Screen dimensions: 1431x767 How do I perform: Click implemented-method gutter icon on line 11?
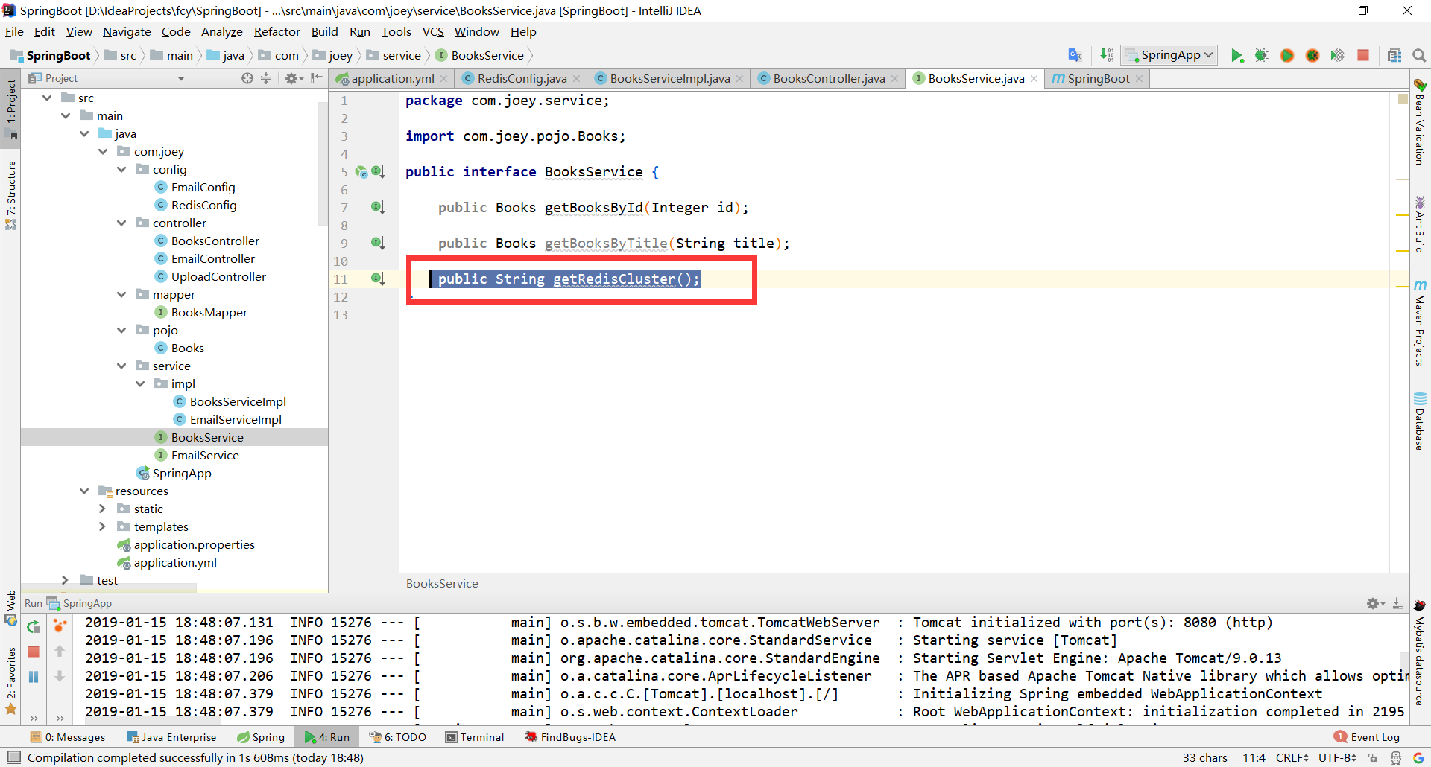click(x=378, y=279)
